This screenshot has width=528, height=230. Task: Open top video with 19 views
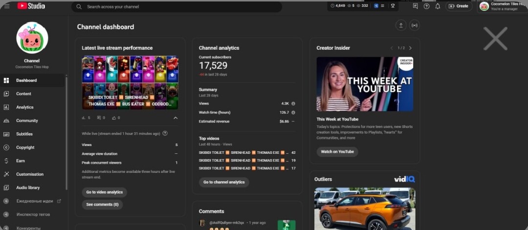[247, 160]
